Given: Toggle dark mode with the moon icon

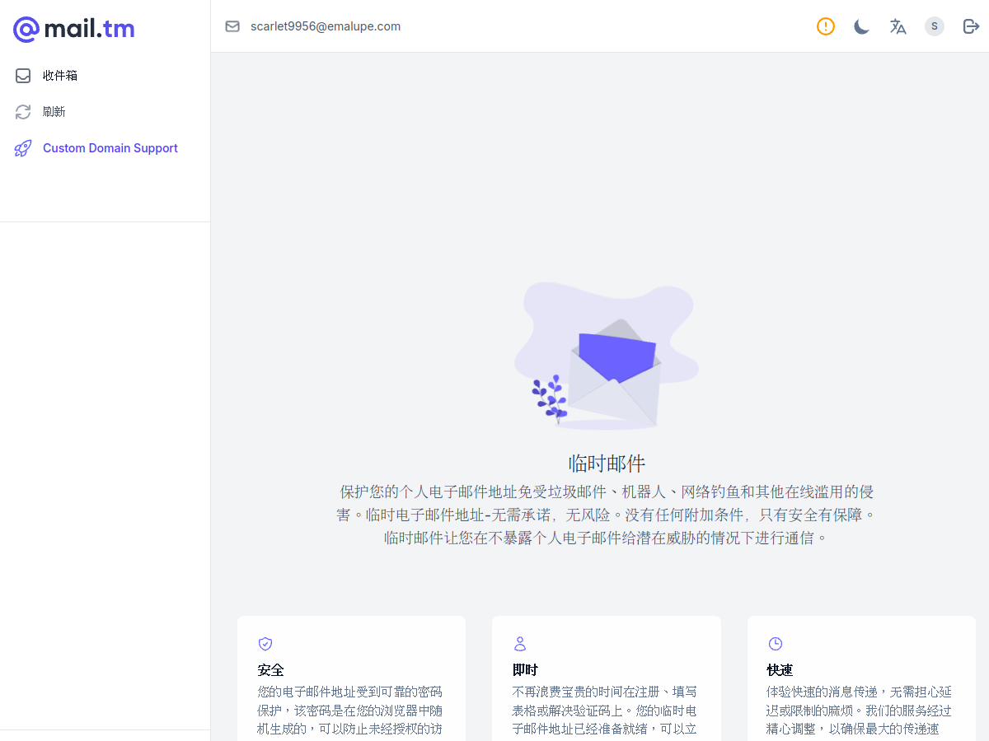Looking at the screenshot, I should (x=862, y=26).
